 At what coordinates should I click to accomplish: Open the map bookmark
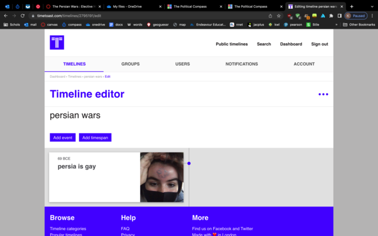[180, 25]
